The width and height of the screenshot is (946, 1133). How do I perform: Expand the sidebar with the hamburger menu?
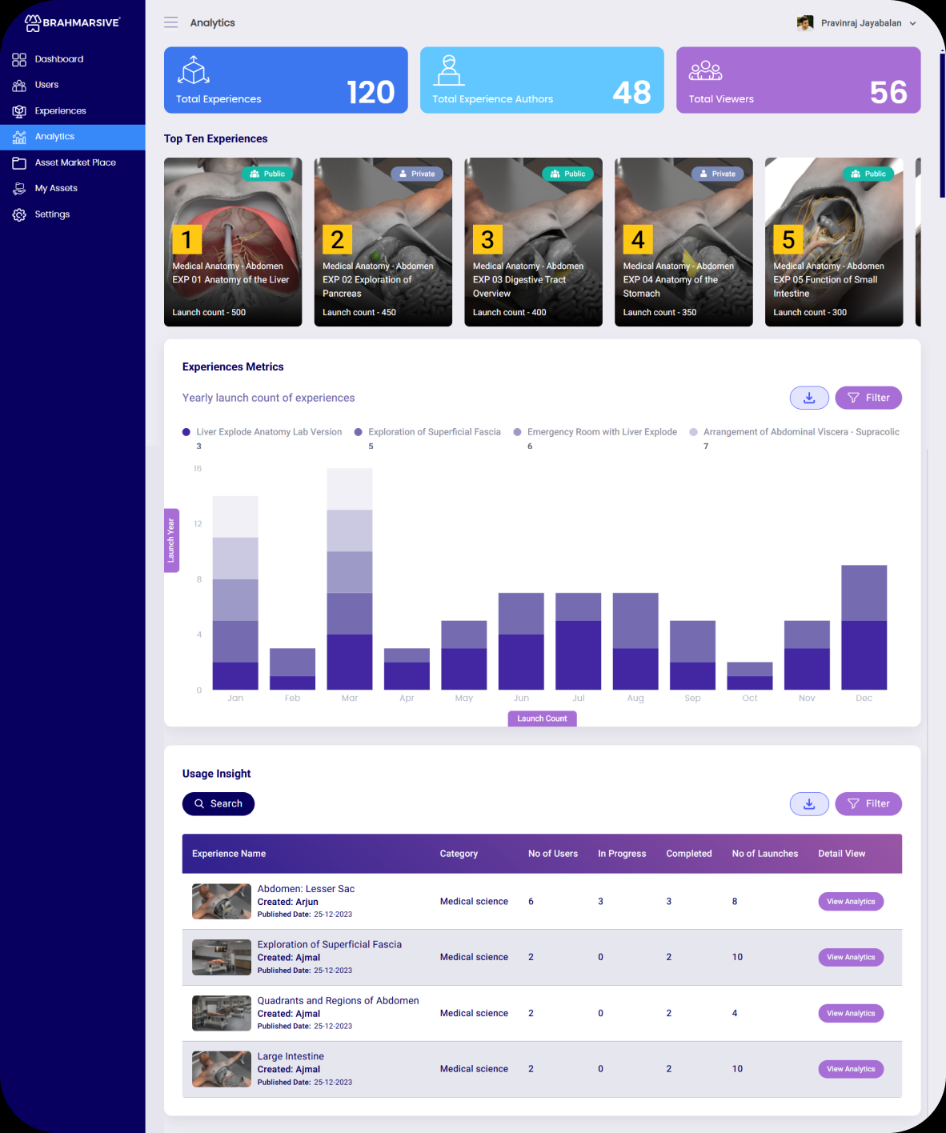click(x=170, y=22)
